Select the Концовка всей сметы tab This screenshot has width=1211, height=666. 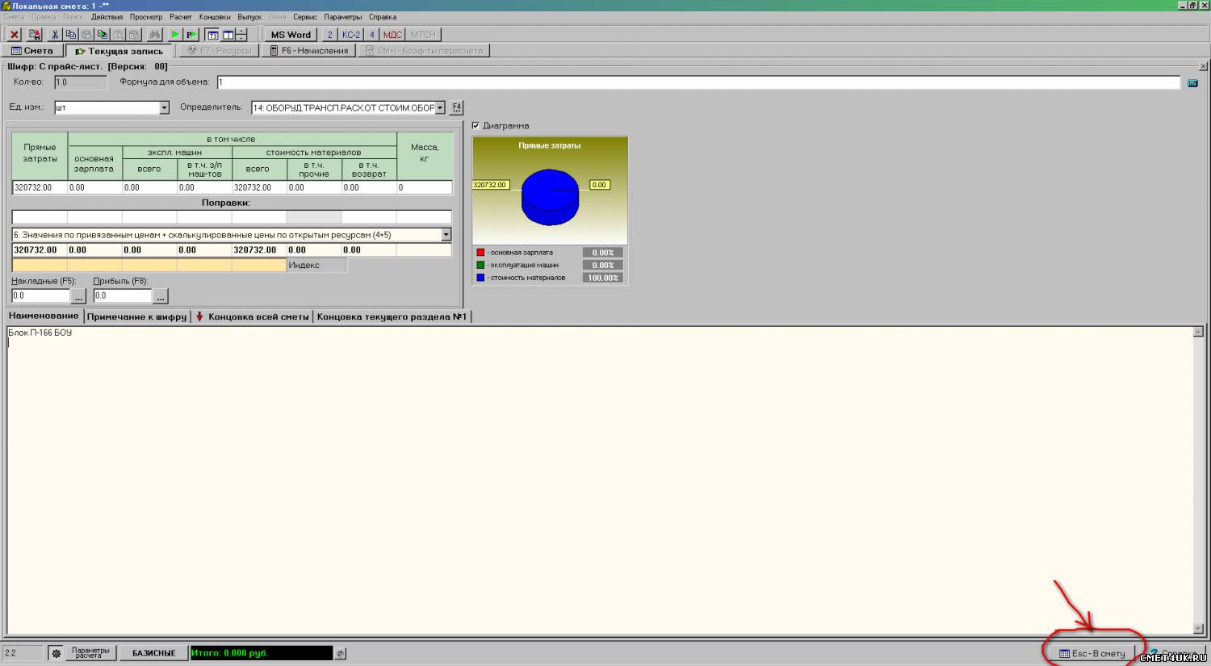tap(253, 316)
